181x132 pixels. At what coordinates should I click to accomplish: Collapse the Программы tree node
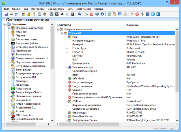5,25
